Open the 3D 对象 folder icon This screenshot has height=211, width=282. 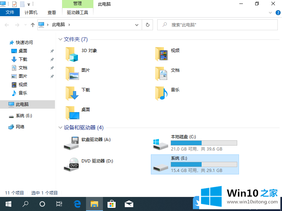[x=72, y=55]
